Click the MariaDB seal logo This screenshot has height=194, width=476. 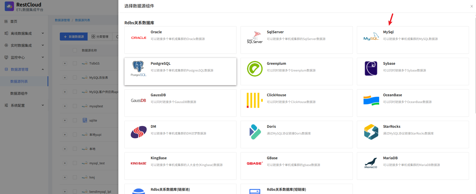[x=371, y=163]
